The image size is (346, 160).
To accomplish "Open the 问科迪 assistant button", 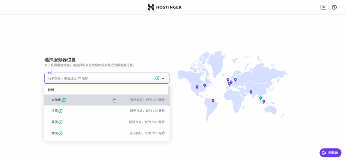I will click(330, 153).
